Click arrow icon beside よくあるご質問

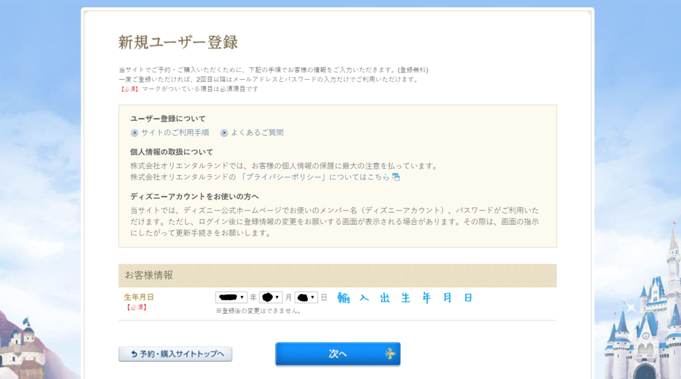point(223,133)
